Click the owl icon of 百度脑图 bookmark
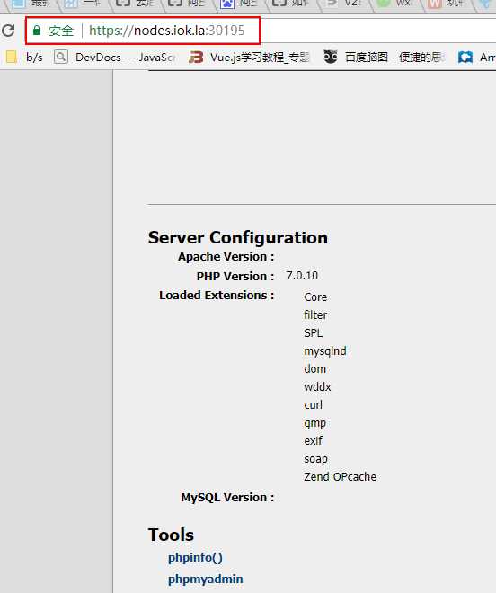 point(331,57)
